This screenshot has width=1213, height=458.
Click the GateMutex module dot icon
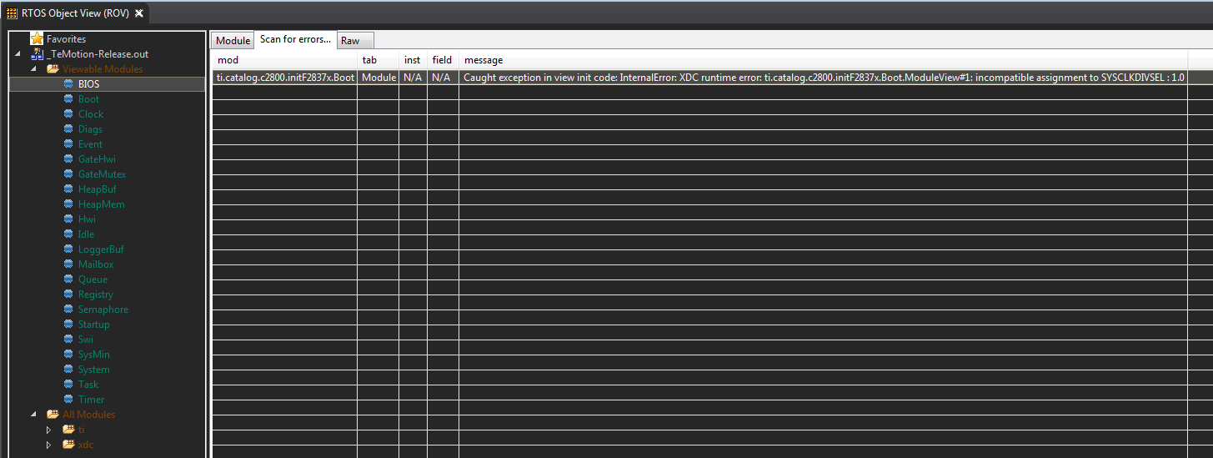coord(68,174)
